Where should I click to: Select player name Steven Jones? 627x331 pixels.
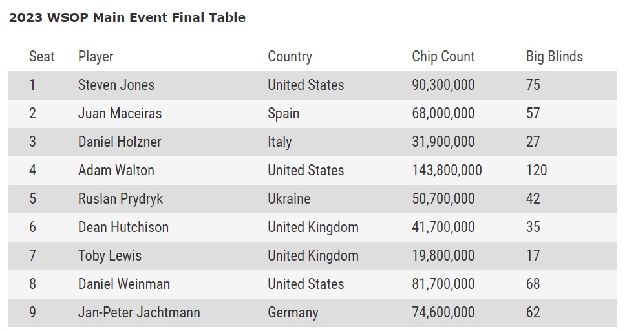click(116, 85)
